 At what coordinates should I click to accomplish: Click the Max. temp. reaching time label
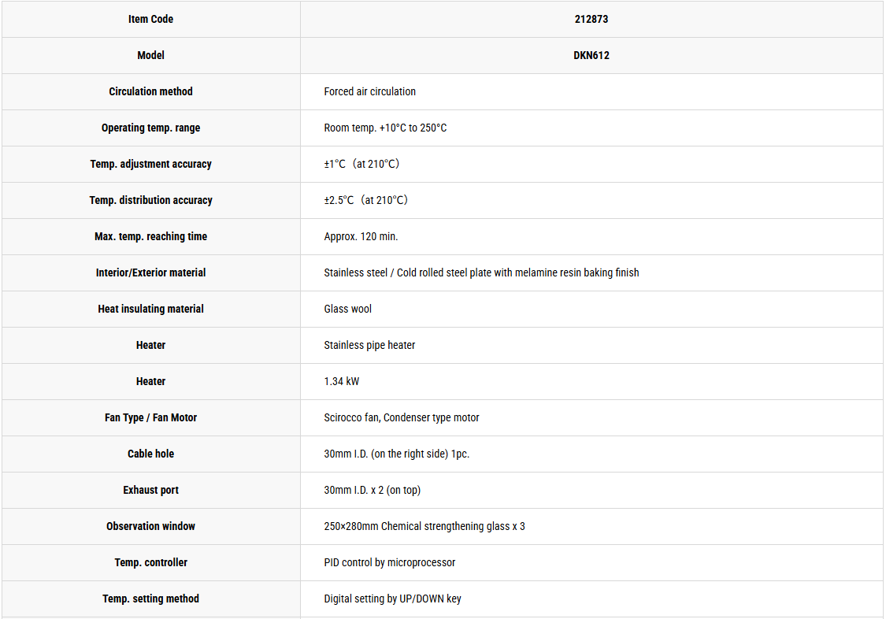[151, 236]
